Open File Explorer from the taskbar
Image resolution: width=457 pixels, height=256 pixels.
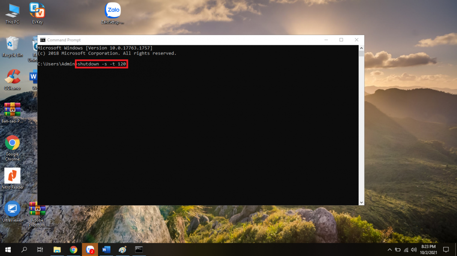coord(57,250)
